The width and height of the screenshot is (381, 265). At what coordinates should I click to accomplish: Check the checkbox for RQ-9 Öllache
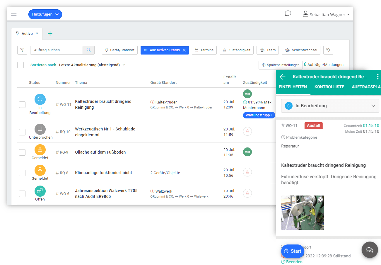pos(22,152)
